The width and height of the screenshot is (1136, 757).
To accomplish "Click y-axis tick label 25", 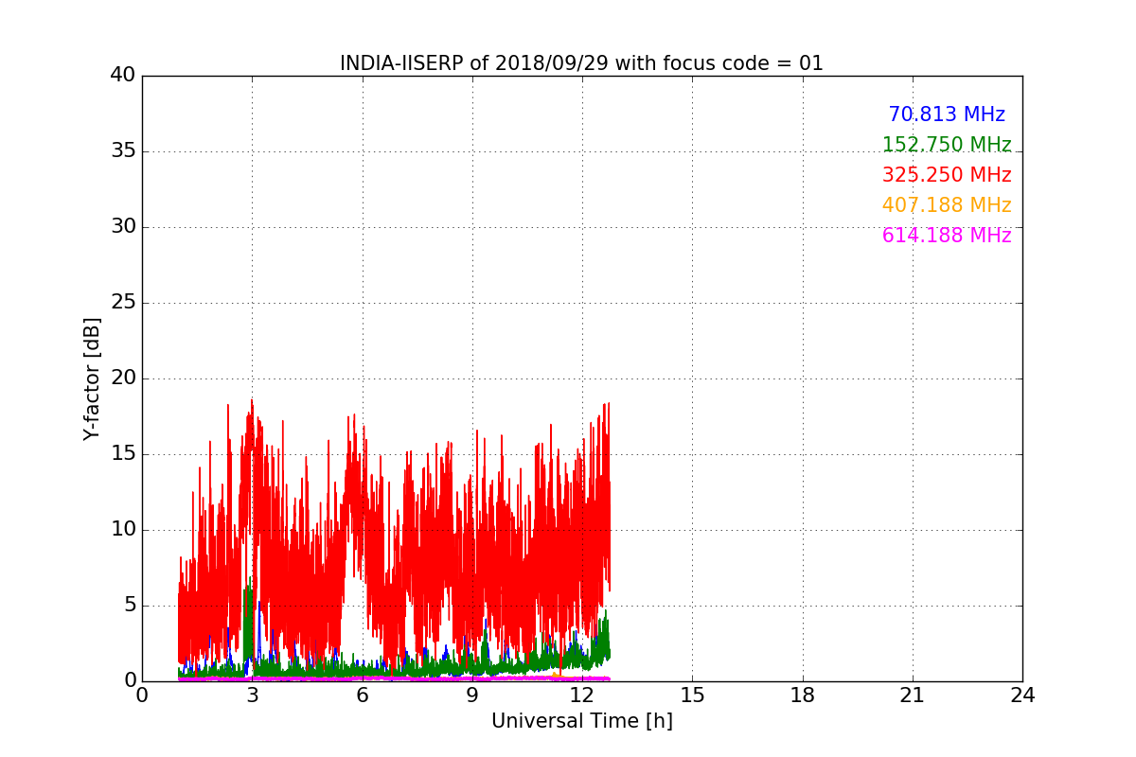I will (x=123, y=302).
